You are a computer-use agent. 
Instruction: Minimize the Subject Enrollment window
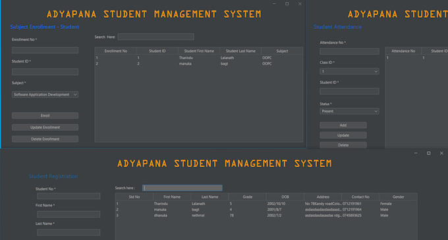tap(274, 4)
